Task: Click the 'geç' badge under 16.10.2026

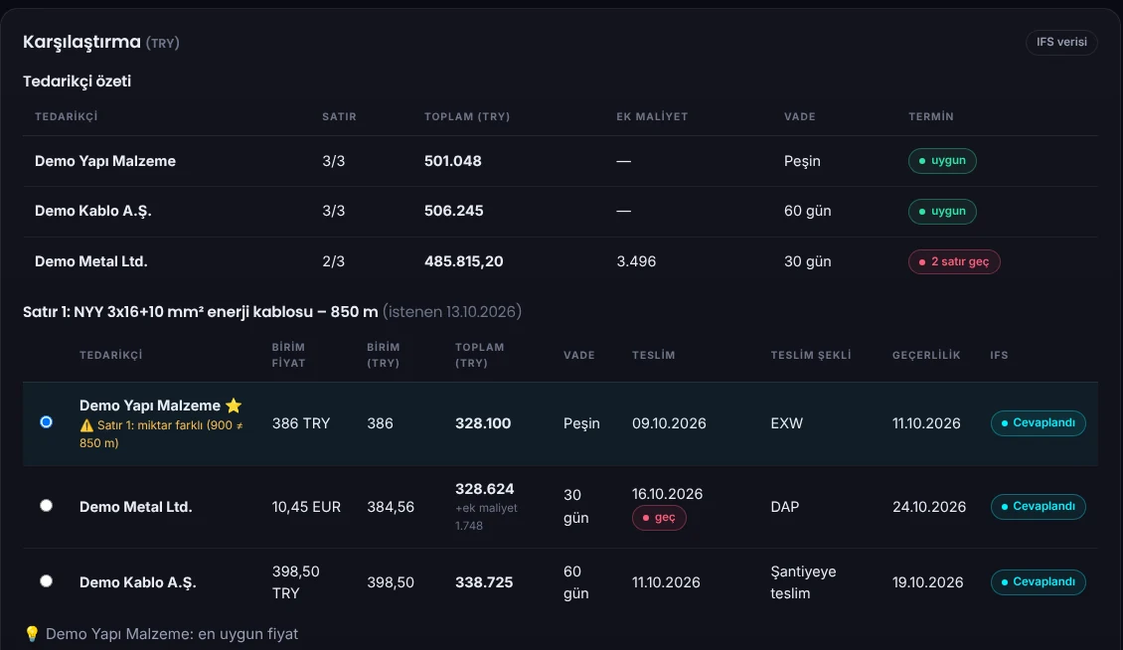Action: (659, 518)
